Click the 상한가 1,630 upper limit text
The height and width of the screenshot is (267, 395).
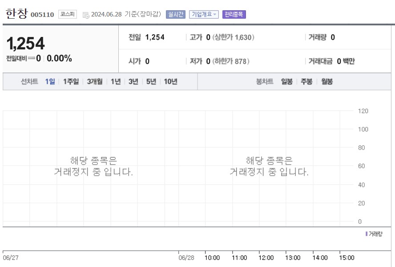pos(233,37)
